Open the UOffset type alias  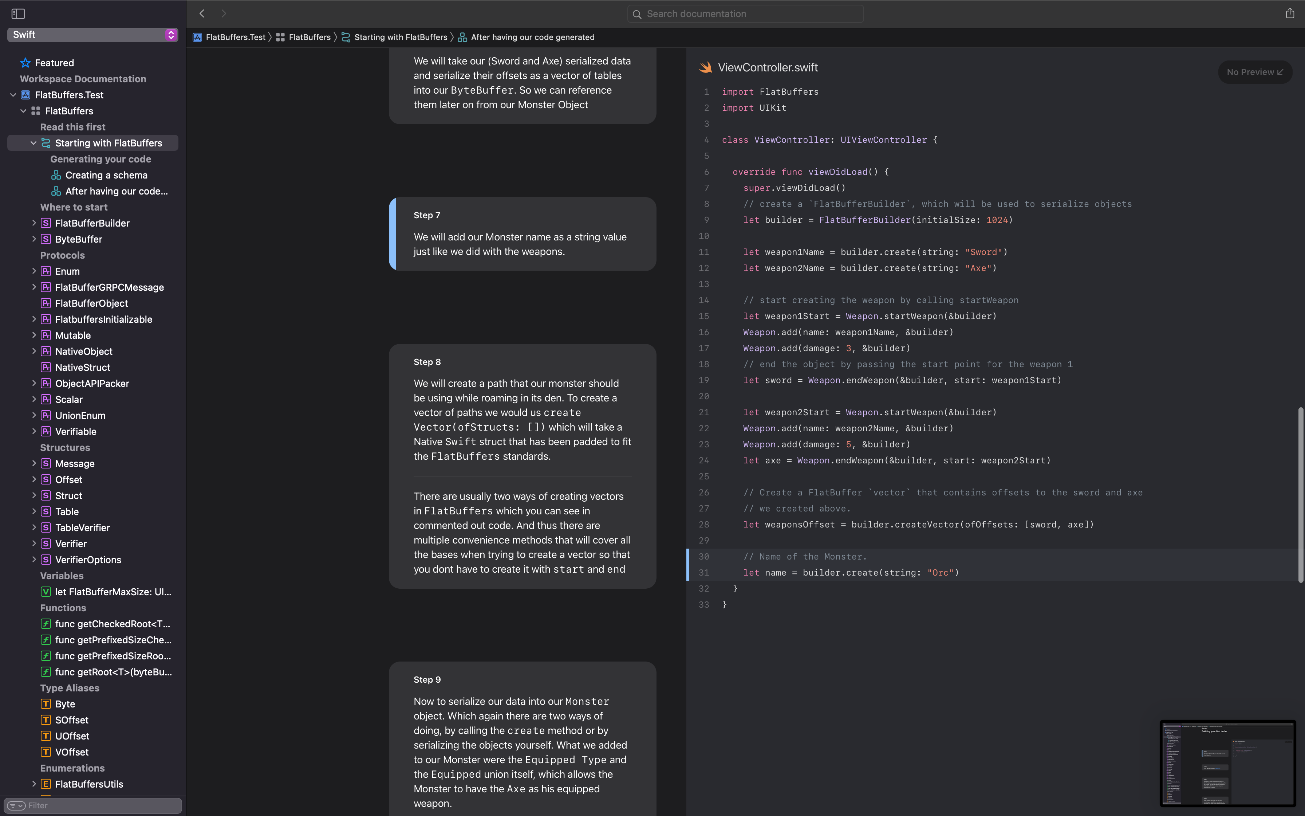pyautogui.click(x=72, y=736)
